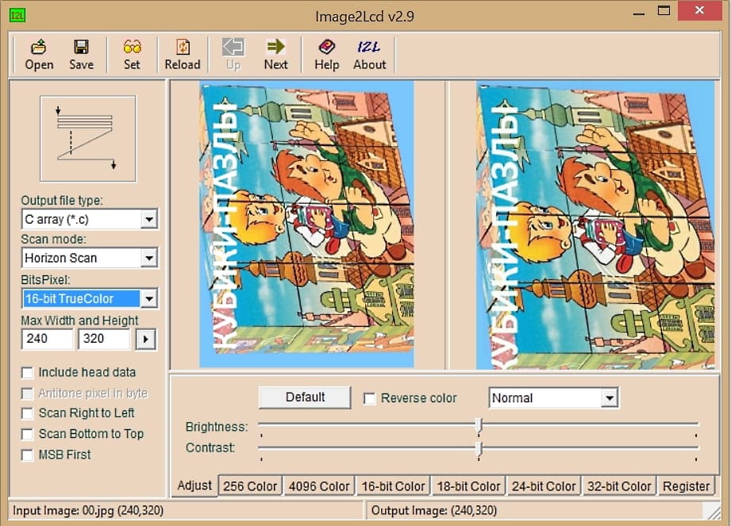Screen dimensions: 731x526
Task: Click the Scan mode label
Action: coord(54,239)
